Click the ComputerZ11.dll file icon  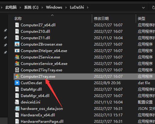point(17,38)
